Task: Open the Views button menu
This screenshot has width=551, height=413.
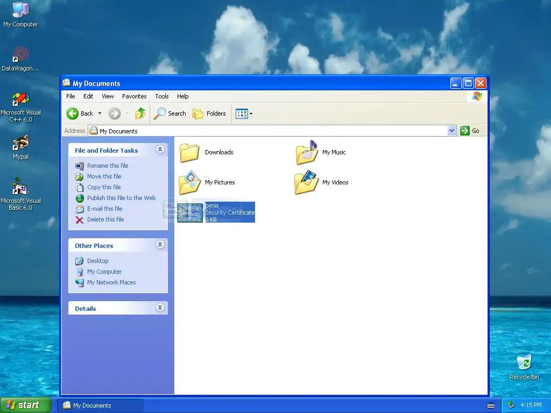Action: point(244,114)
